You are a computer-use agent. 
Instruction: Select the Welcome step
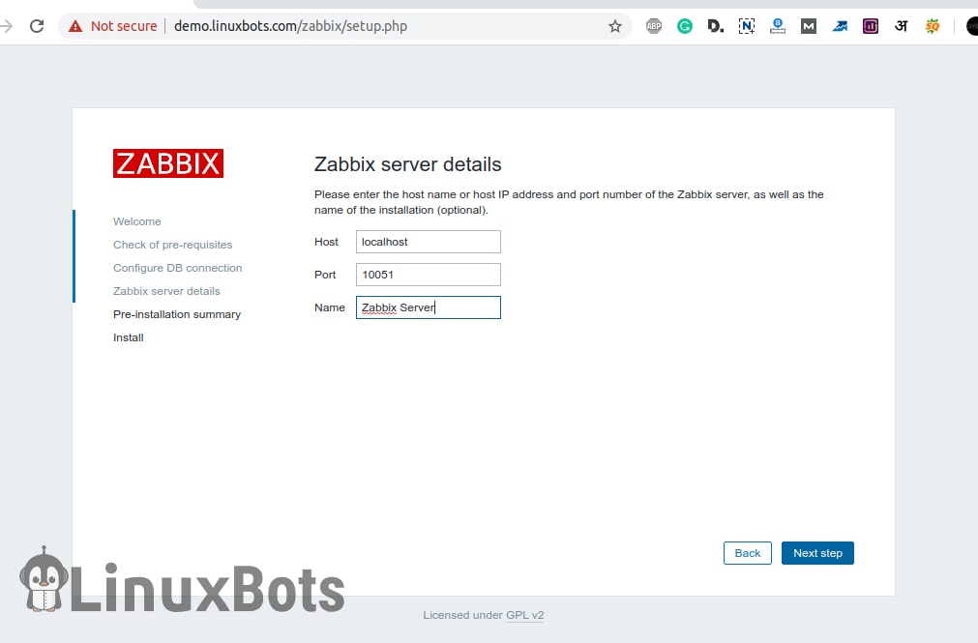(136, 221)
